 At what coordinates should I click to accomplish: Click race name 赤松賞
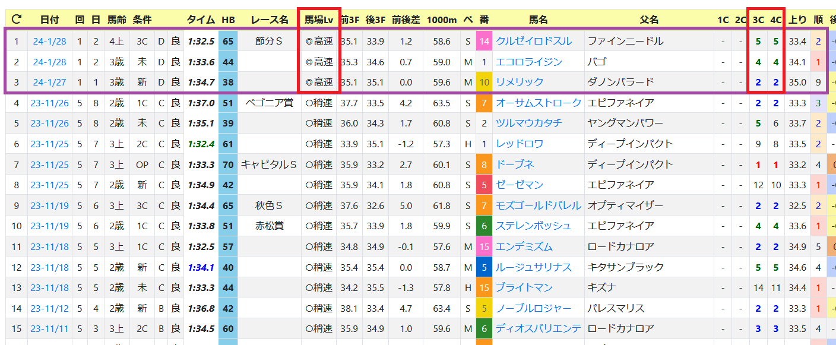pyautogui.click(x=270, y=226)
